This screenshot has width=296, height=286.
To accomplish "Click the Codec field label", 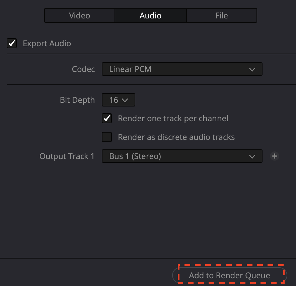I will [83, 70].
